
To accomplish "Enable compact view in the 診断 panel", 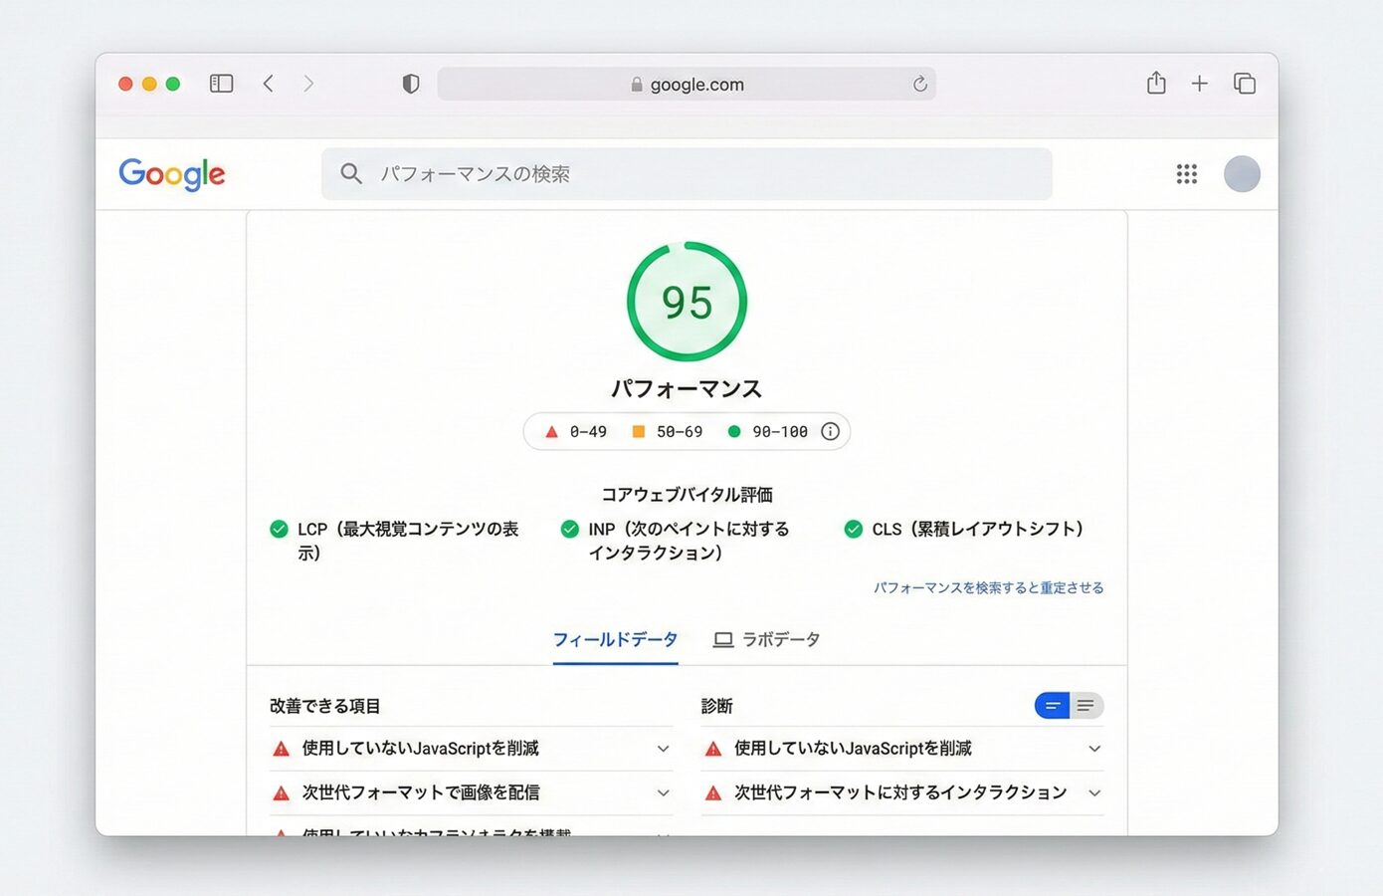I will (x=1052, y=705).
